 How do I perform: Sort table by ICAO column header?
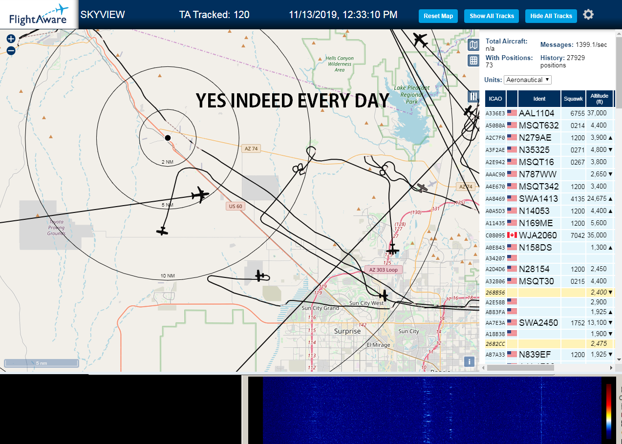coord(495,99)
